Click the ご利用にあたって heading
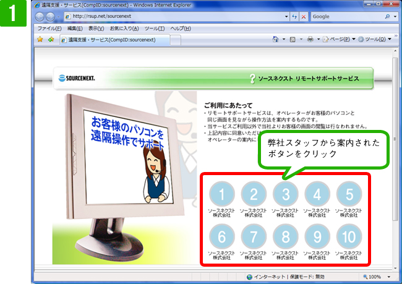Image resolution: width=402 pixels, height=284 pixels. [x=228, y=105]
